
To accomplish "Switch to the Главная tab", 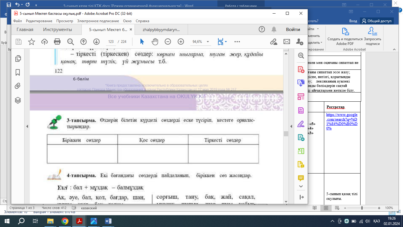I will click(x=25, y=30).
